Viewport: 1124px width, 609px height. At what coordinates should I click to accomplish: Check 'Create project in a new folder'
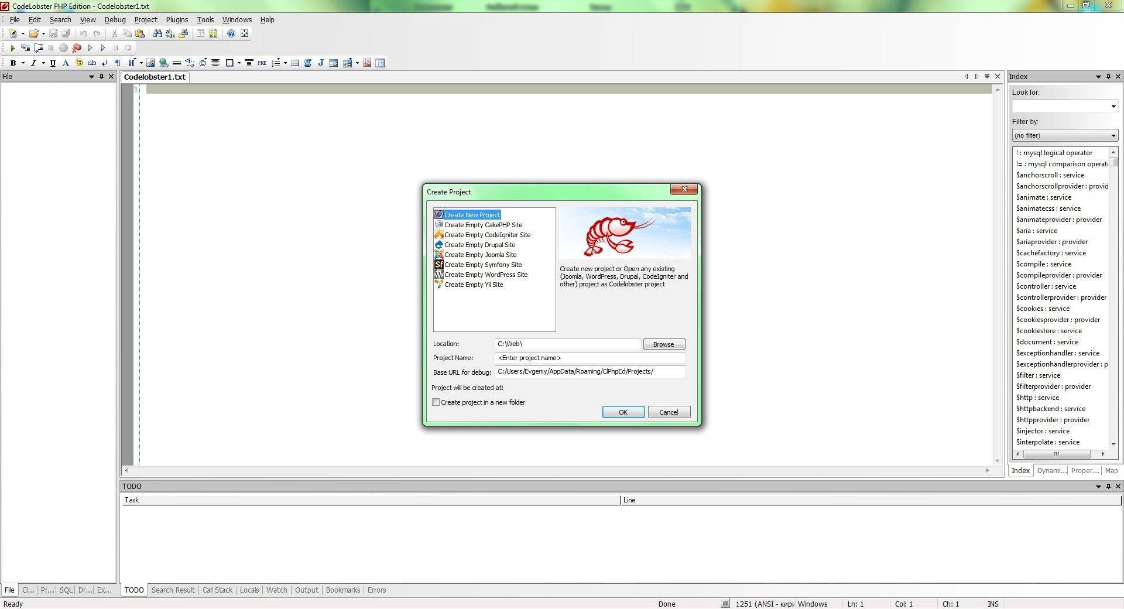pyautogui.click(x=436, y=402)
